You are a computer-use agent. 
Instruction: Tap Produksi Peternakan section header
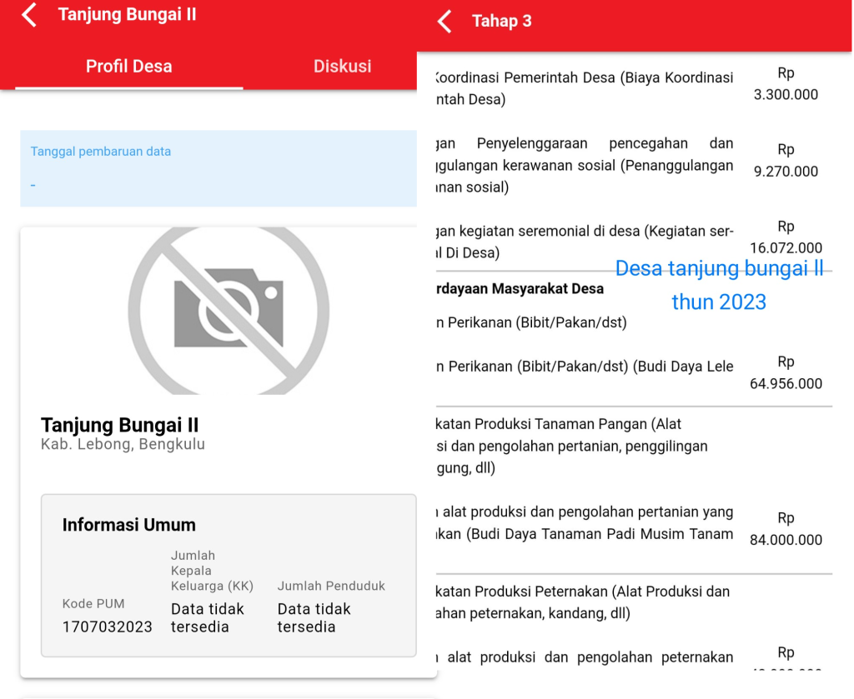pos(584,602)
